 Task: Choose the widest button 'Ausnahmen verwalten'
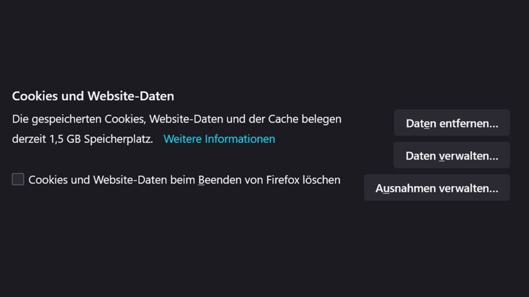tap(437, 188)
